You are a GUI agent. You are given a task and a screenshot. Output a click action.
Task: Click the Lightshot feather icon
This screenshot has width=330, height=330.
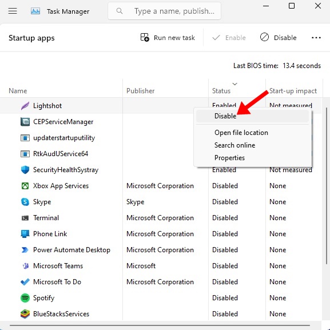point(25,106)
